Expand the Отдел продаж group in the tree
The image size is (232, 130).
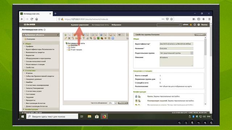[67, 50]
